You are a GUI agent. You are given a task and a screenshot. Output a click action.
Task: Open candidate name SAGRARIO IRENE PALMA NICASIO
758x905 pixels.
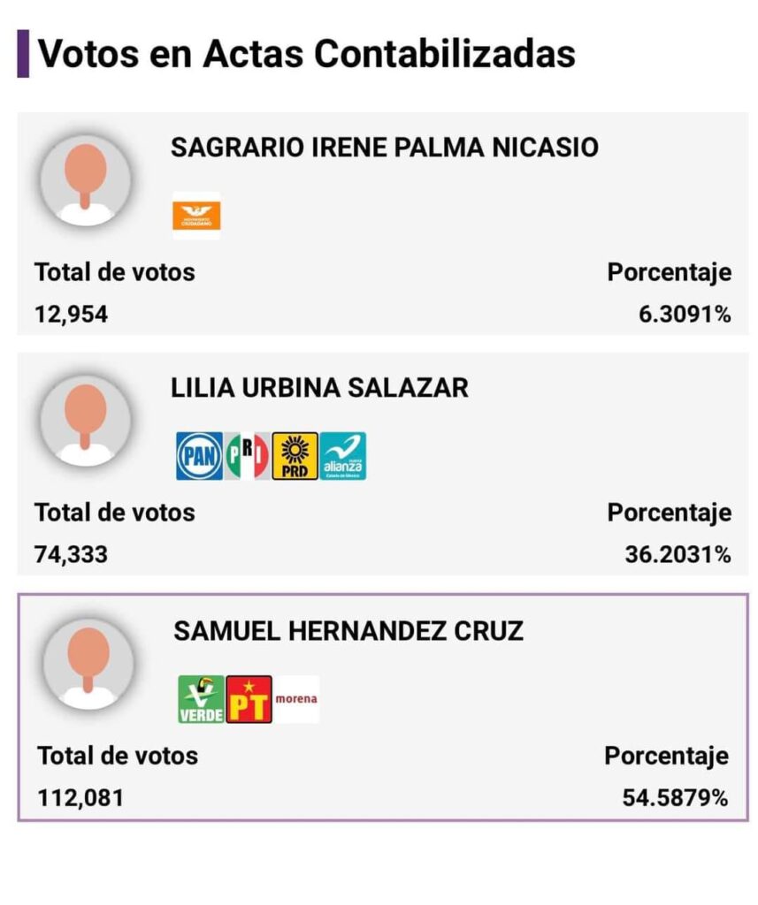coord(385,148)
